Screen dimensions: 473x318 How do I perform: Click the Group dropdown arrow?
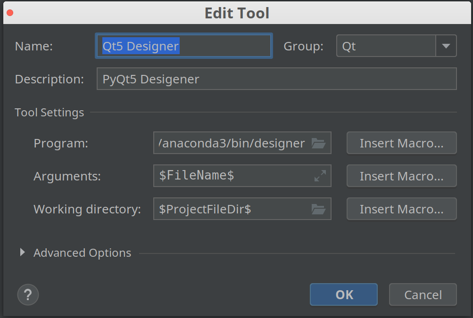447,46
